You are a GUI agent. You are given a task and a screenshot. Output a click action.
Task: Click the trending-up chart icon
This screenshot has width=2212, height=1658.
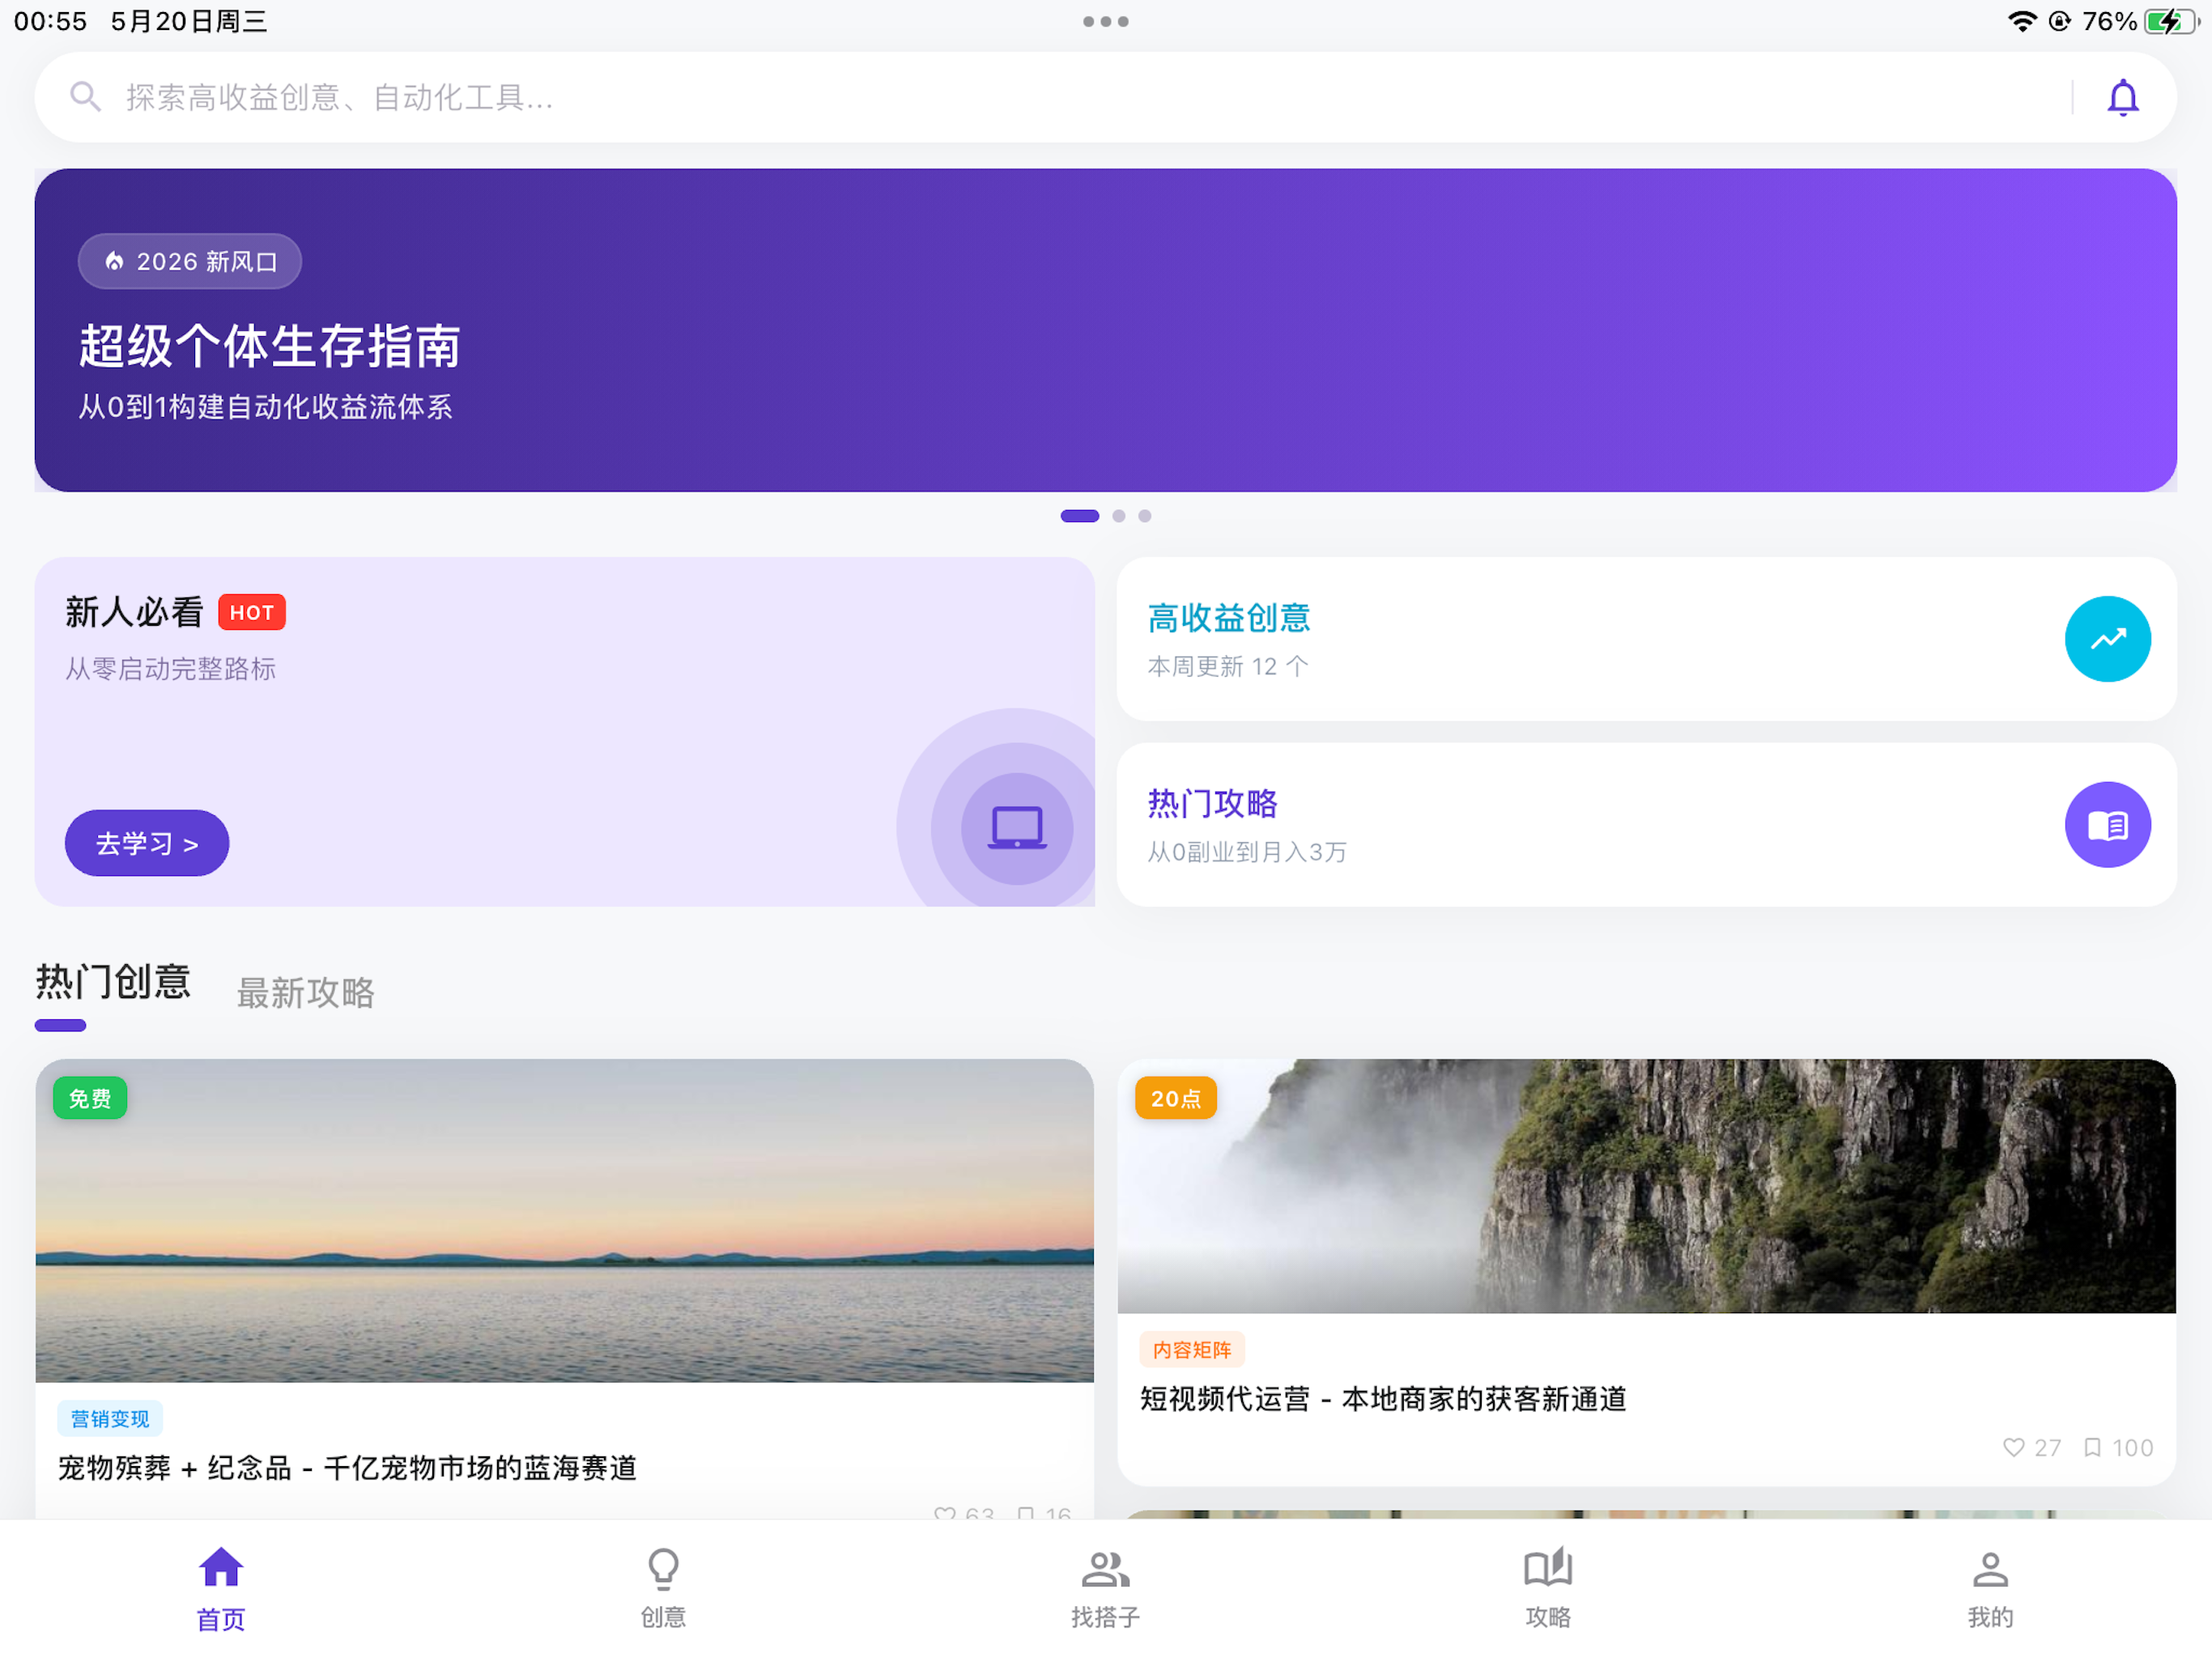click(2107, 639)
